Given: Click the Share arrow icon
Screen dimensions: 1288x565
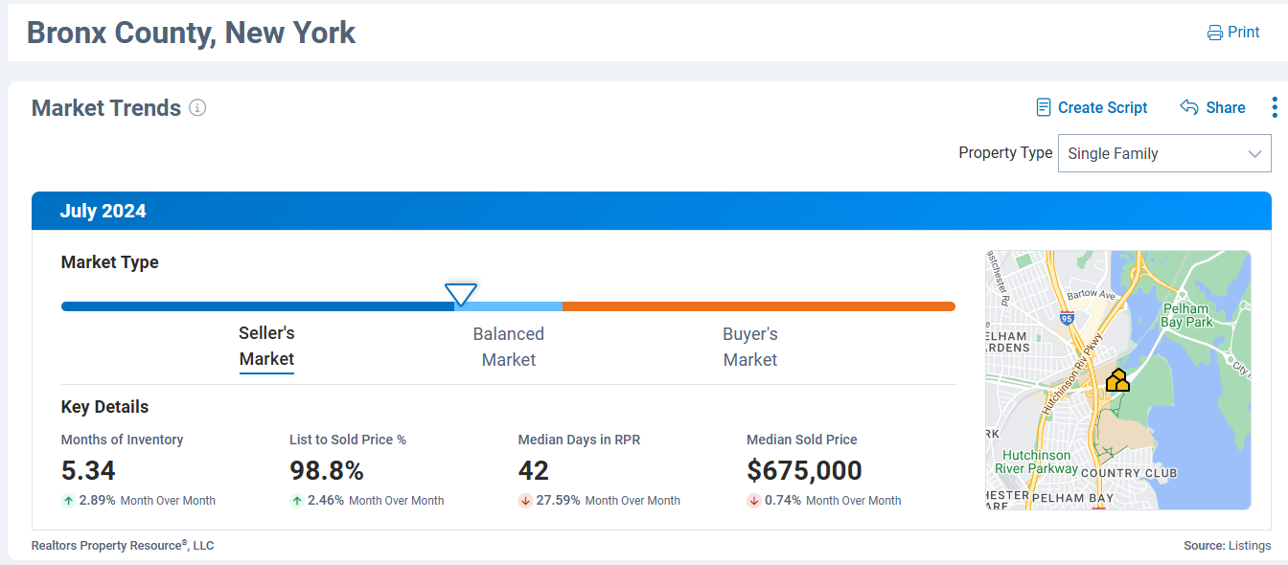Looking at the screenshot, I should point(1189,107).
